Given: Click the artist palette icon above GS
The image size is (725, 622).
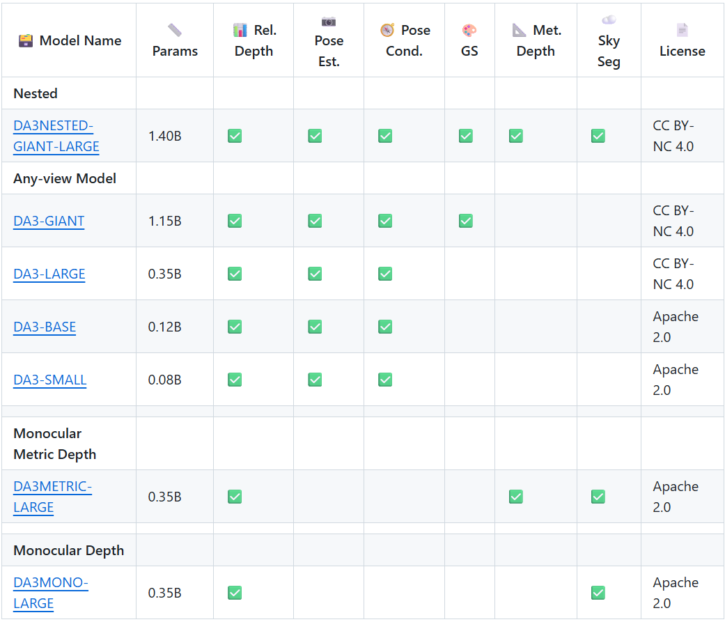Looking at the screenshot, I should [469, 30].
